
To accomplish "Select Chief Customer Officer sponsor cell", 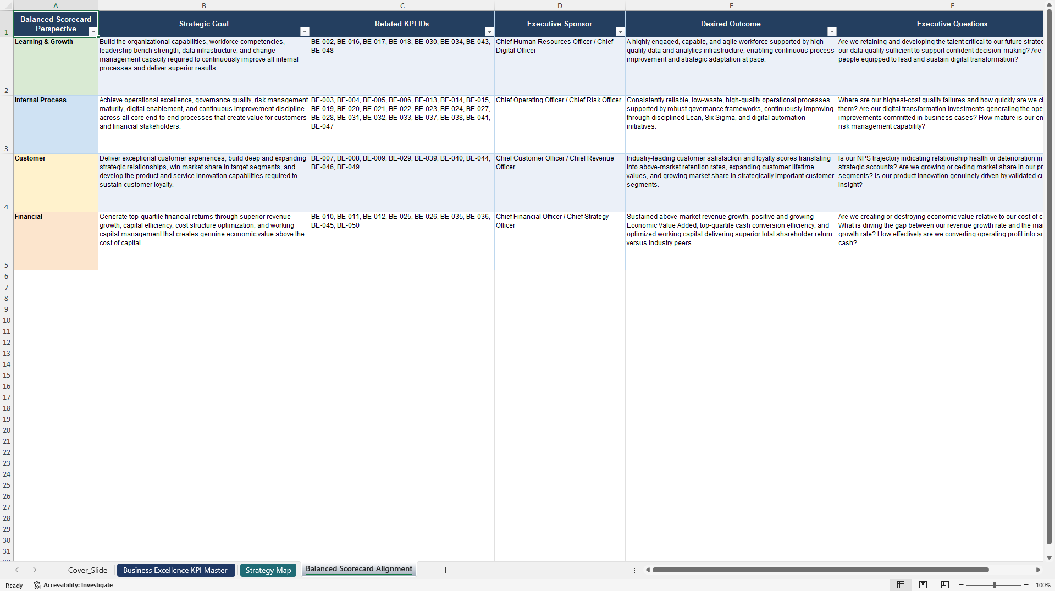I will click(x=560, y=183).
